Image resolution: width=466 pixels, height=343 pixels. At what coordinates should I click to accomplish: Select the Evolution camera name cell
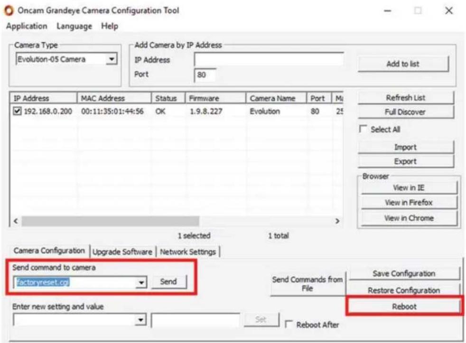265,111
